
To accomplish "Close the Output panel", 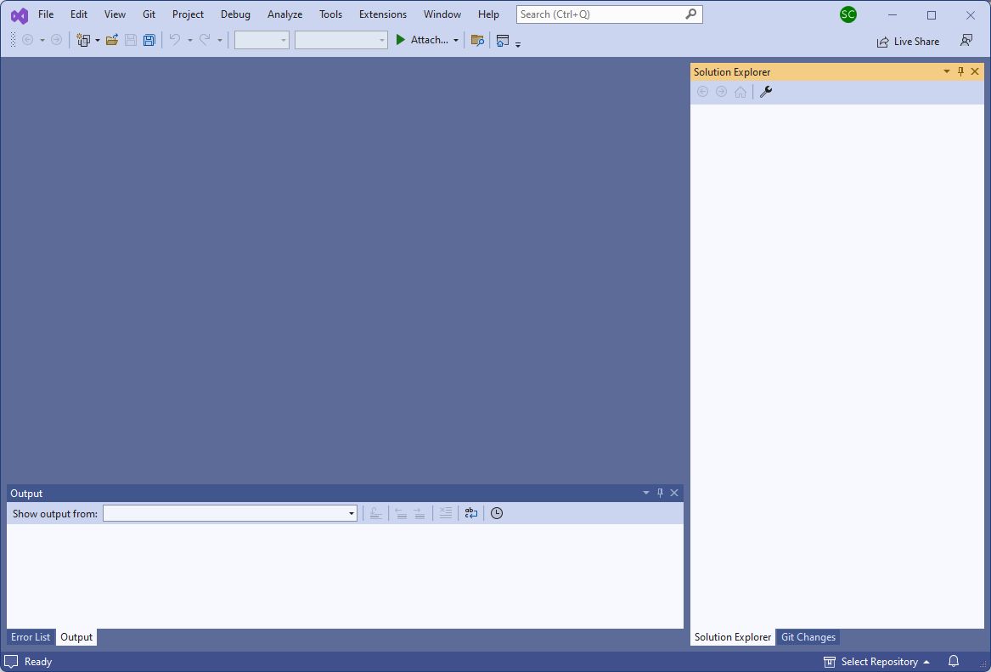I will (x=674, y=493).
